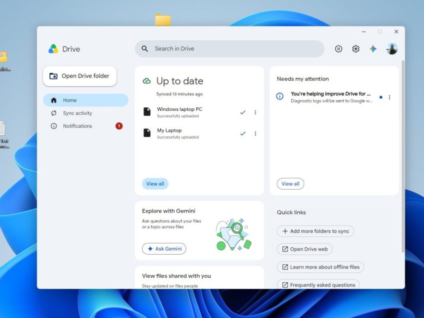
Task: Open more options for Windows laptop PC
Action: (x=255, y=112)
